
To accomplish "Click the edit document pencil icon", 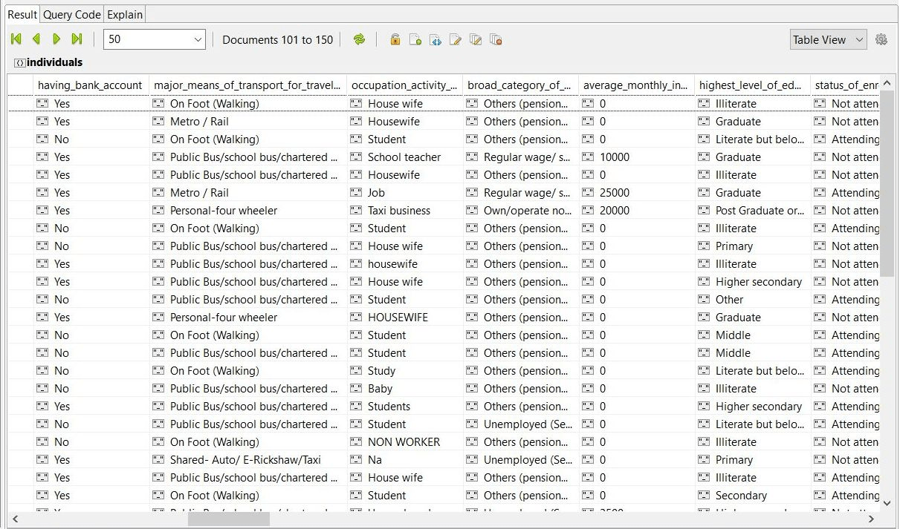I will pyautogui.click(x=456, y=39).
